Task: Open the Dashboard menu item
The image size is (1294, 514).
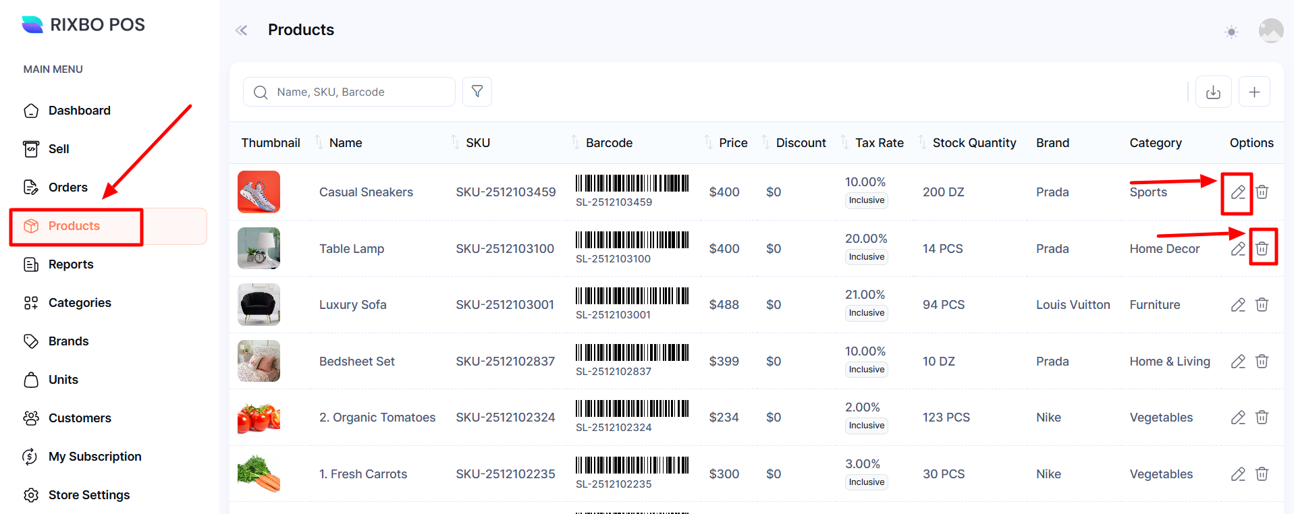Action: (x=79, y=111)
